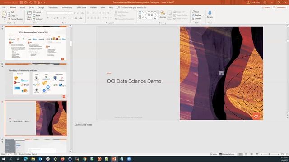The image size is (289, 162).
Task: Select the ADS Accelerate Data Science SDK slide thumbnail
Action: (36, 43)
